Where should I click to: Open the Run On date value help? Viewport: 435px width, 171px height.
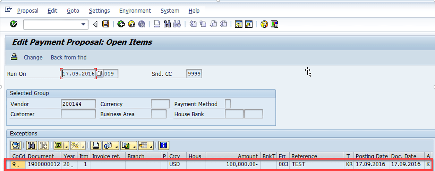[x=100, y=74]
